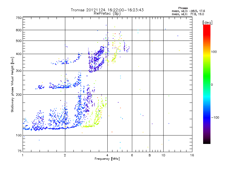
Task: Click the "Phases" header label
Action: pyautogui.click(x=183, y=8)
